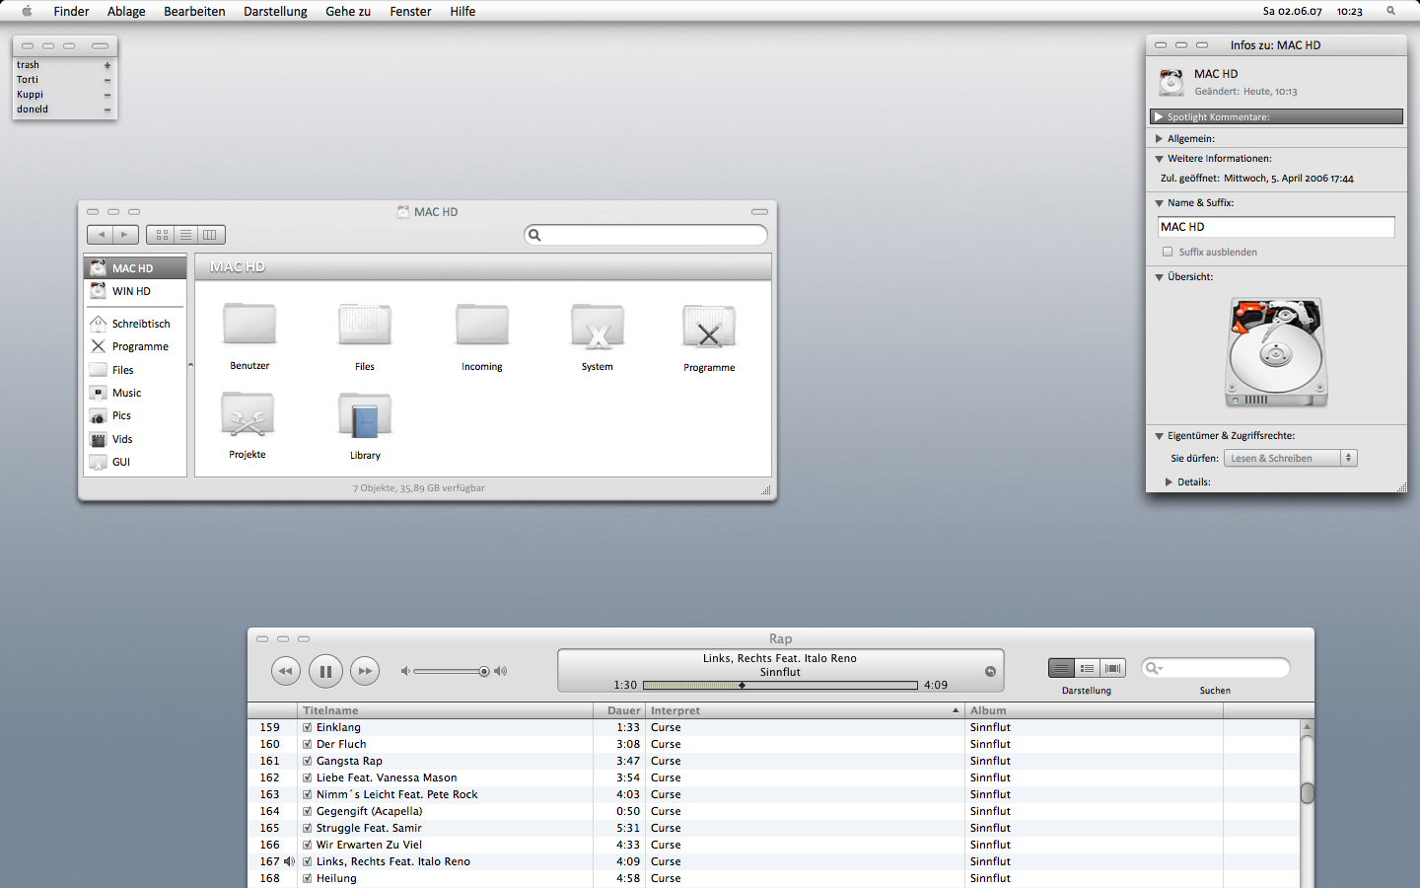The height and width of the screenshot is (888, 1420).
Task: Uncheck the Heilung track checkbox
Action: click(307, 878)
